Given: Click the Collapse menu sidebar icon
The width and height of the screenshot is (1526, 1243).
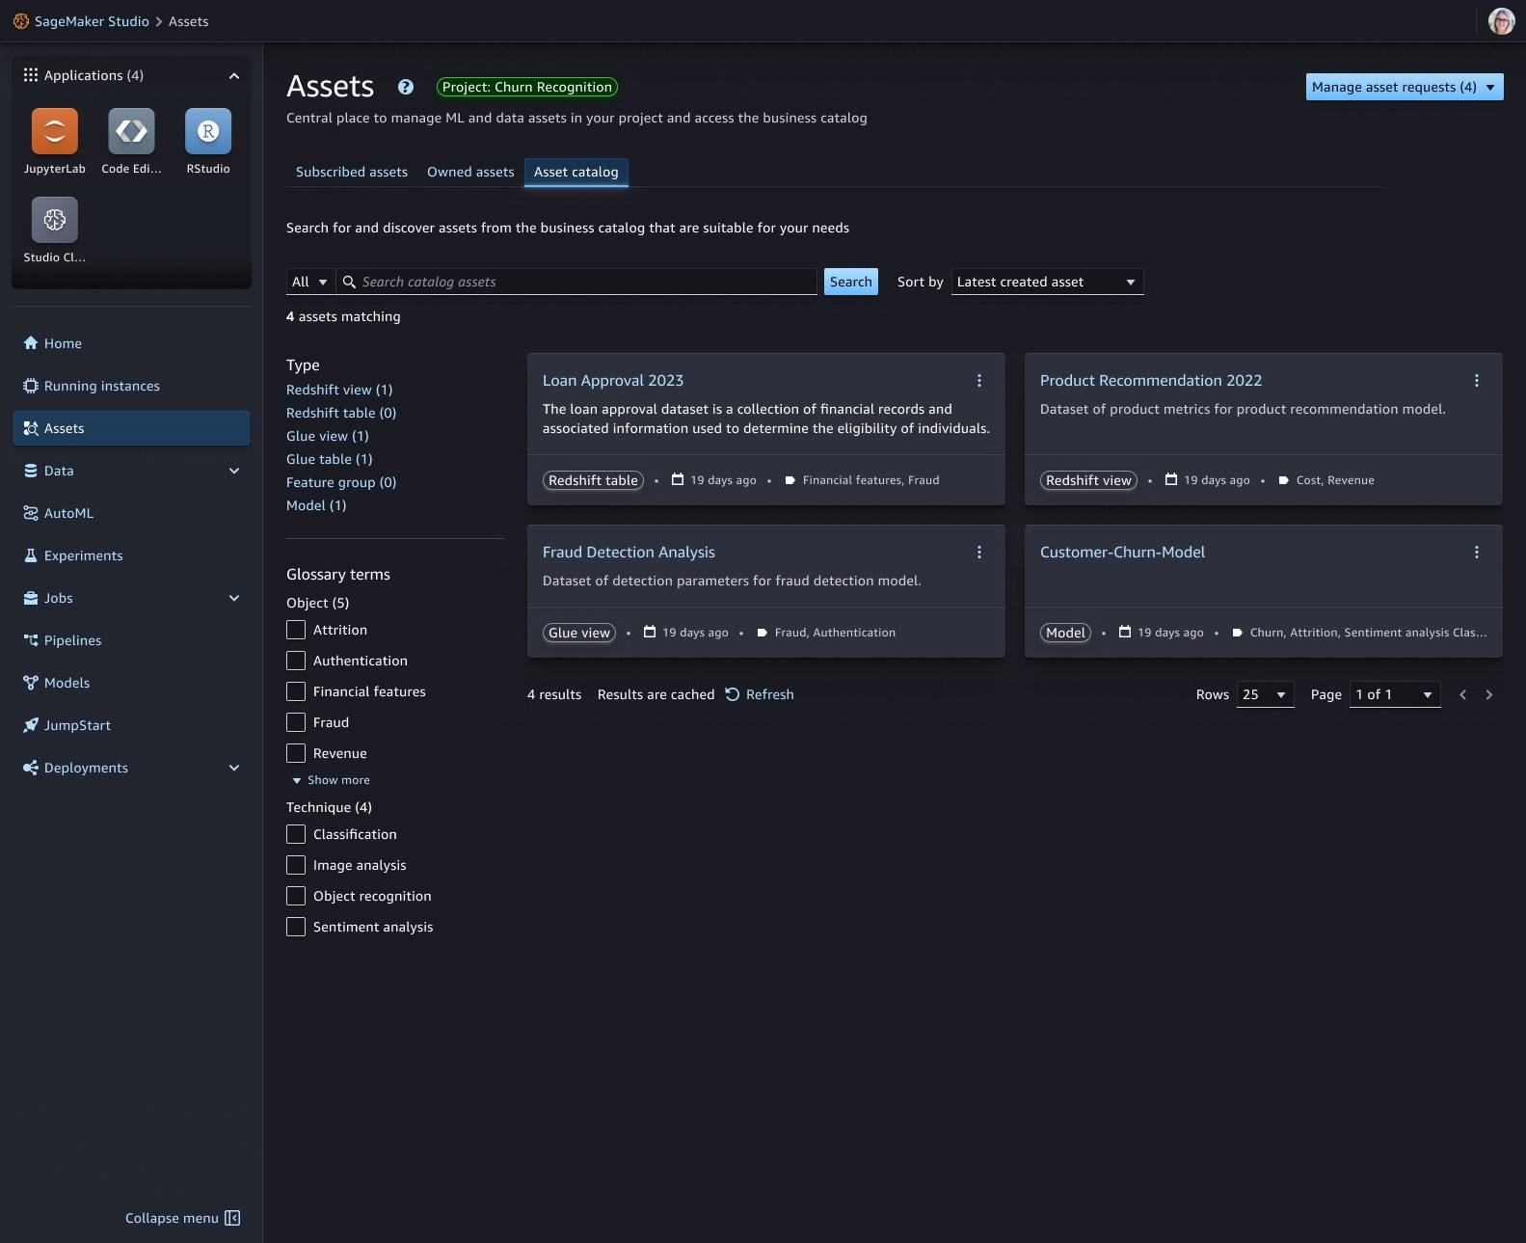Looking at the screenshot, I should 232,1218.
